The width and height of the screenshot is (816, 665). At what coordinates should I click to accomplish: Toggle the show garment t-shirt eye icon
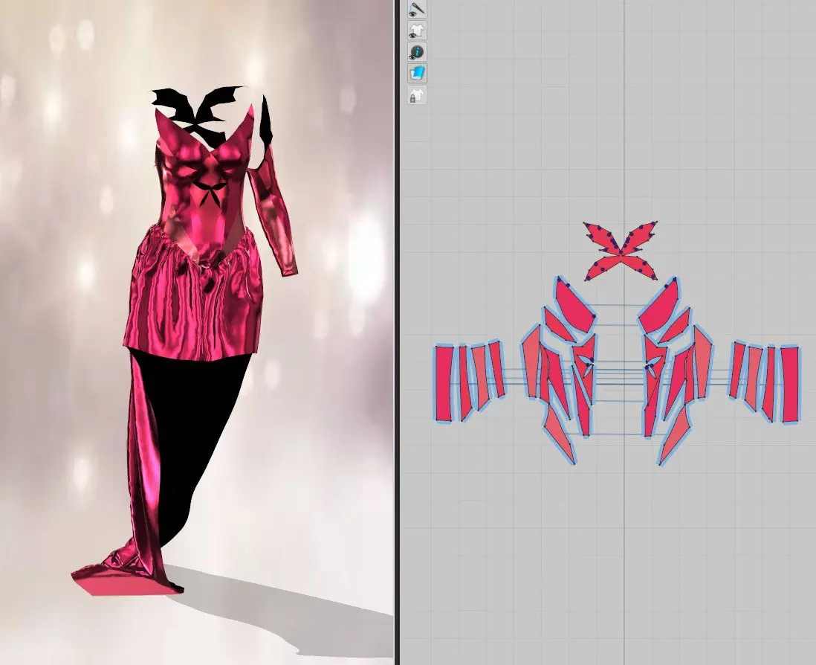417,30
